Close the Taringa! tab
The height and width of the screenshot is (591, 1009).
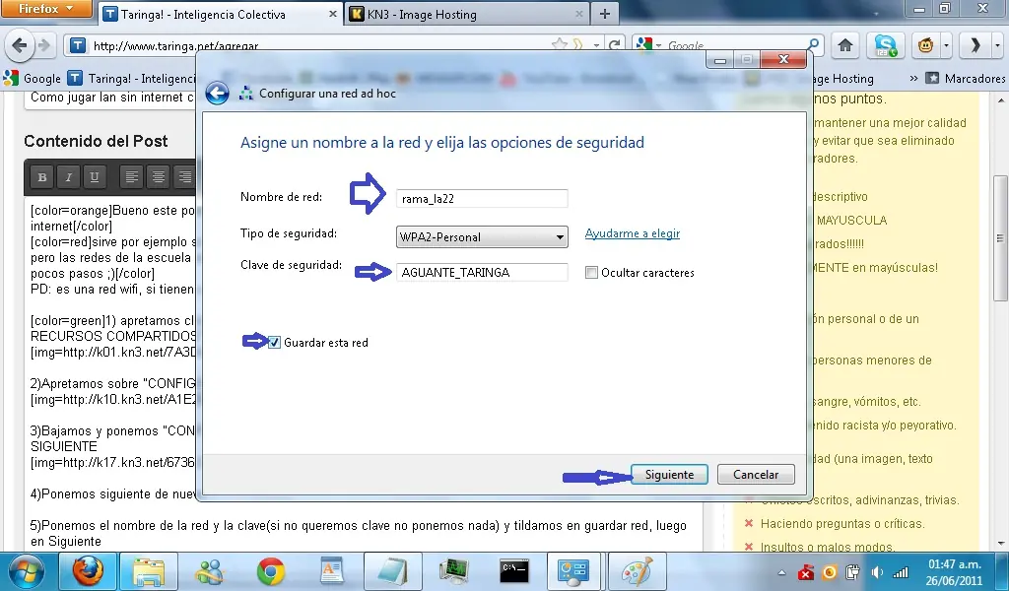tap(333, 14)
